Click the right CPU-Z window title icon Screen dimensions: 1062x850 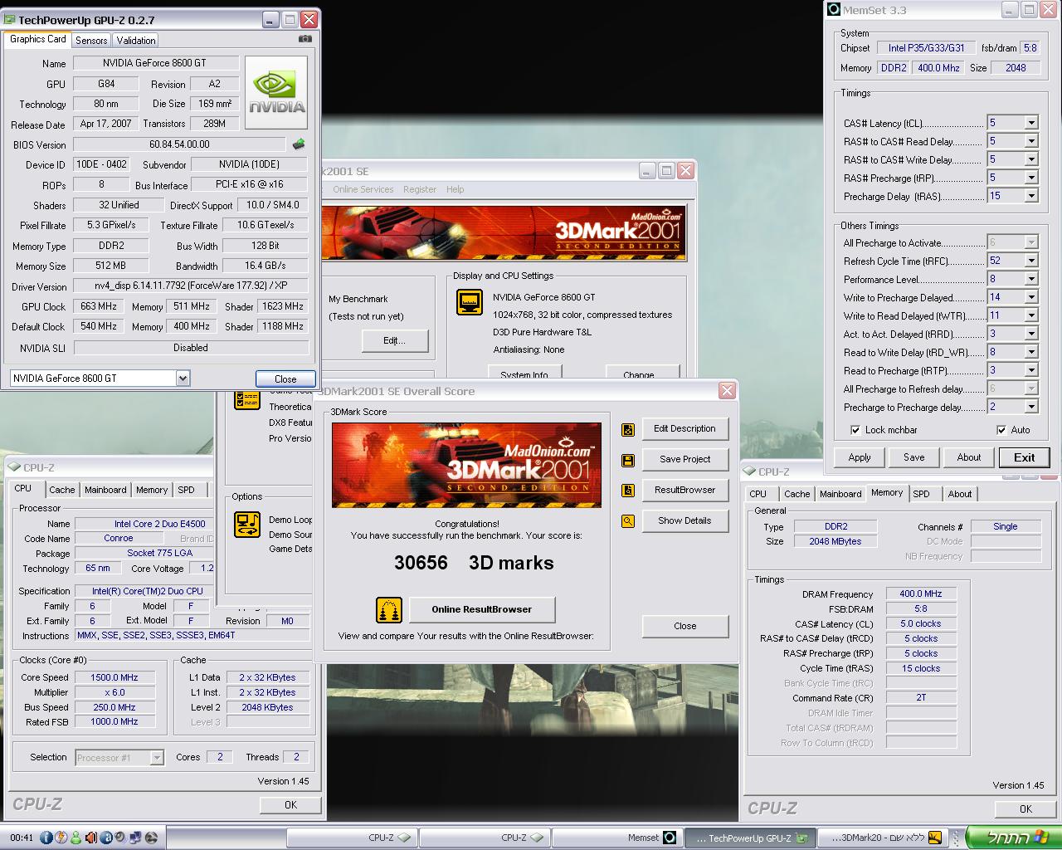pyautogui.click(x=750, y=471)
